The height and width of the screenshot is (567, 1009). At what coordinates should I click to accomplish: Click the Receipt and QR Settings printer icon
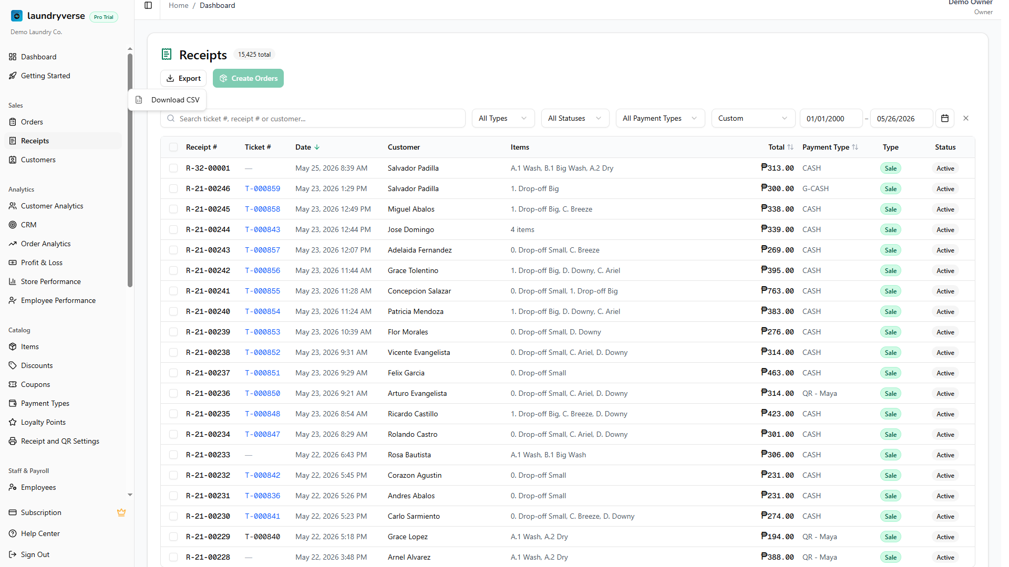coord(13,441)
